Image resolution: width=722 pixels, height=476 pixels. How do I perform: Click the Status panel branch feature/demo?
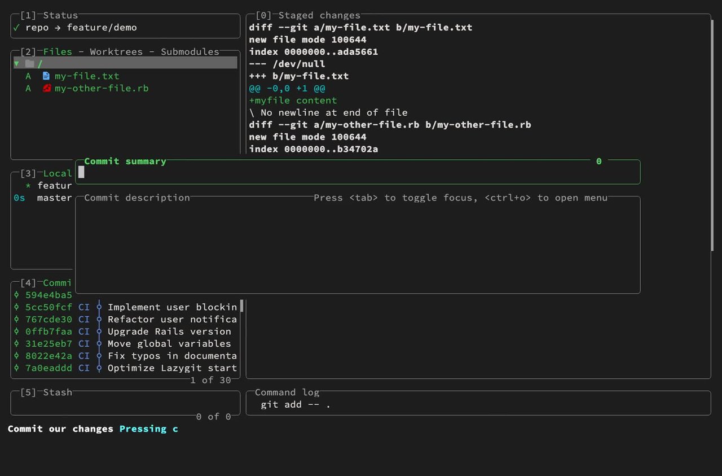click(x=102, y=27)
